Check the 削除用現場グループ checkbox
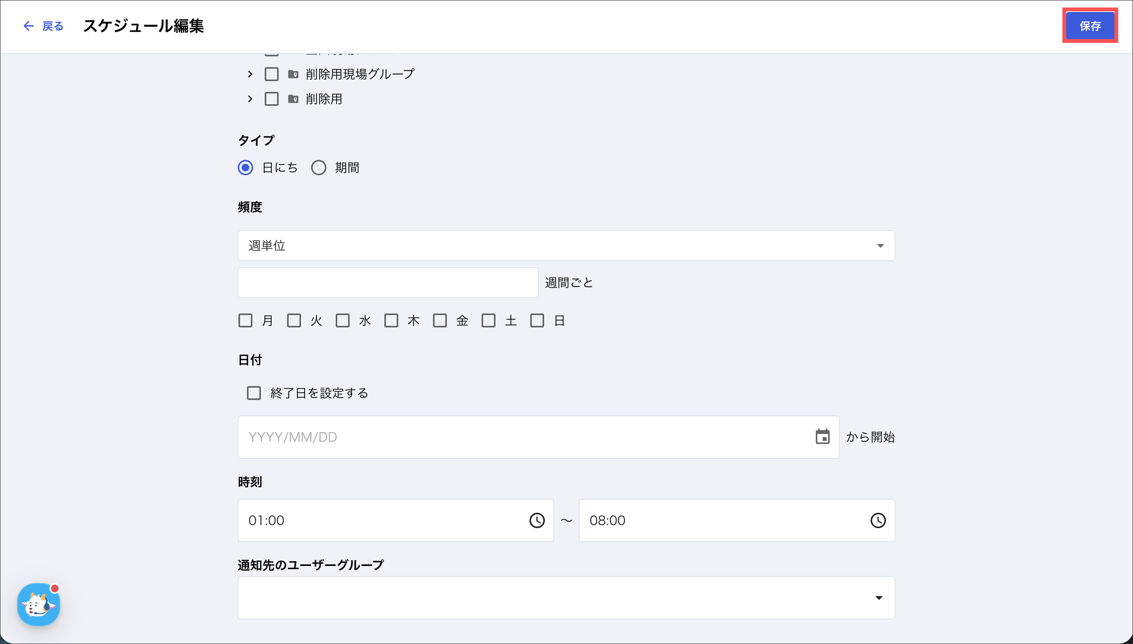The image size is (1133, 644). 271,74
